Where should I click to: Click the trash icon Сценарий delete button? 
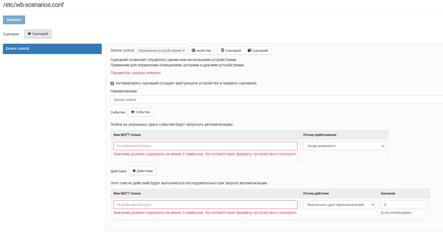coord(231,51)
